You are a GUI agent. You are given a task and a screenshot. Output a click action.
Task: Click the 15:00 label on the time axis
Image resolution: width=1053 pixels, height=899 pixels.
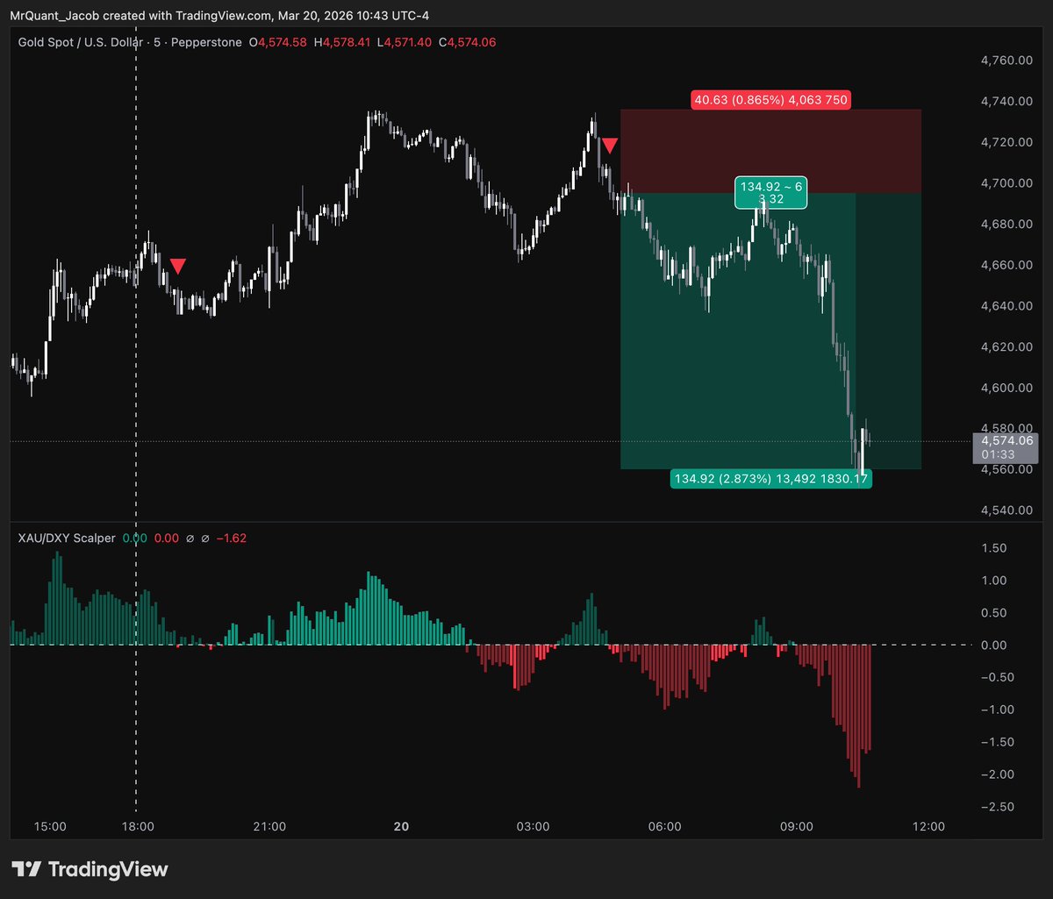[49, 826]
